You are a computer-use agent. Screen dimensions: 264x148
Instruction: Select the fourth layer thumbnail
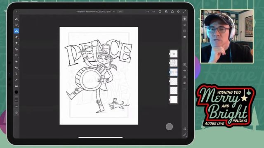pos(174,81)
